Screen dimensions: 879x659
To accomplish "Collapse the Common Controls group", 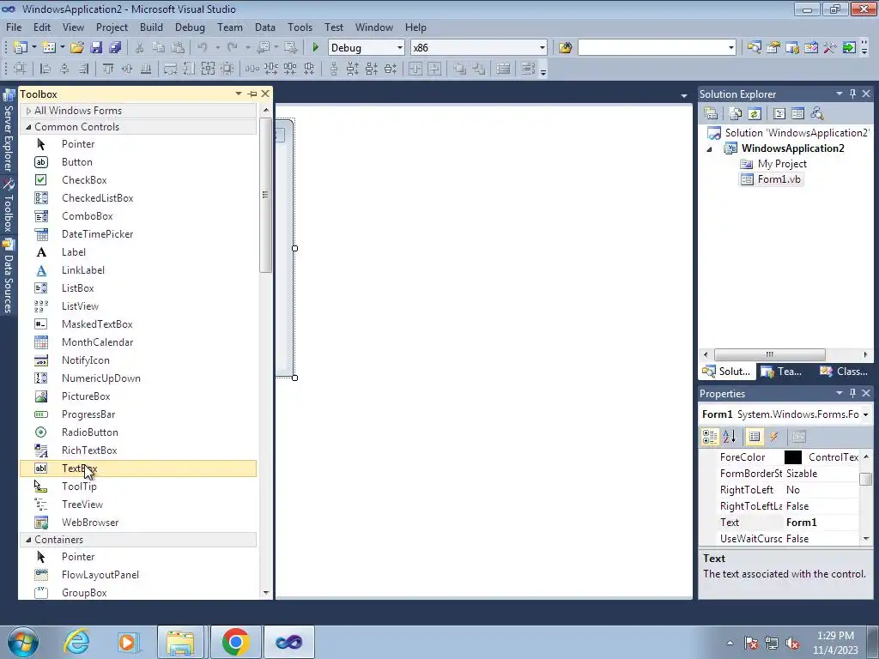I will click(x=28, y=127).
